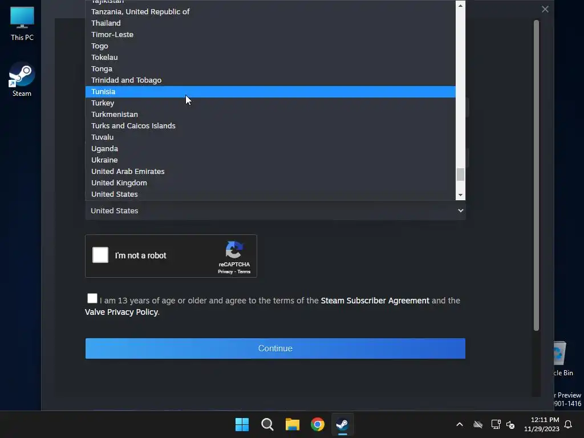The width and height of the screenshot is (584, 438).
Task: Select United States in open list
Action: pyautogui.click(x=270, y=194)
